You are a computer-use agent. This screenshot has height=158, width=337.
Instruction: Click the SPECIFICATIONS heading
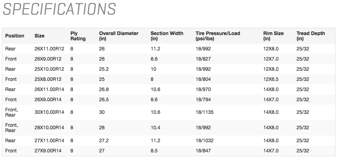pos(59,9)
